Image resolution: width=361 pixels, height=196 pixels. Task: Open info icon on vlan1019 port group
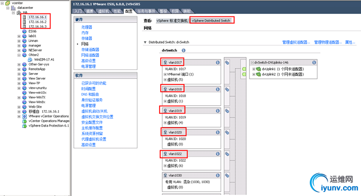[x=218, y=111]
